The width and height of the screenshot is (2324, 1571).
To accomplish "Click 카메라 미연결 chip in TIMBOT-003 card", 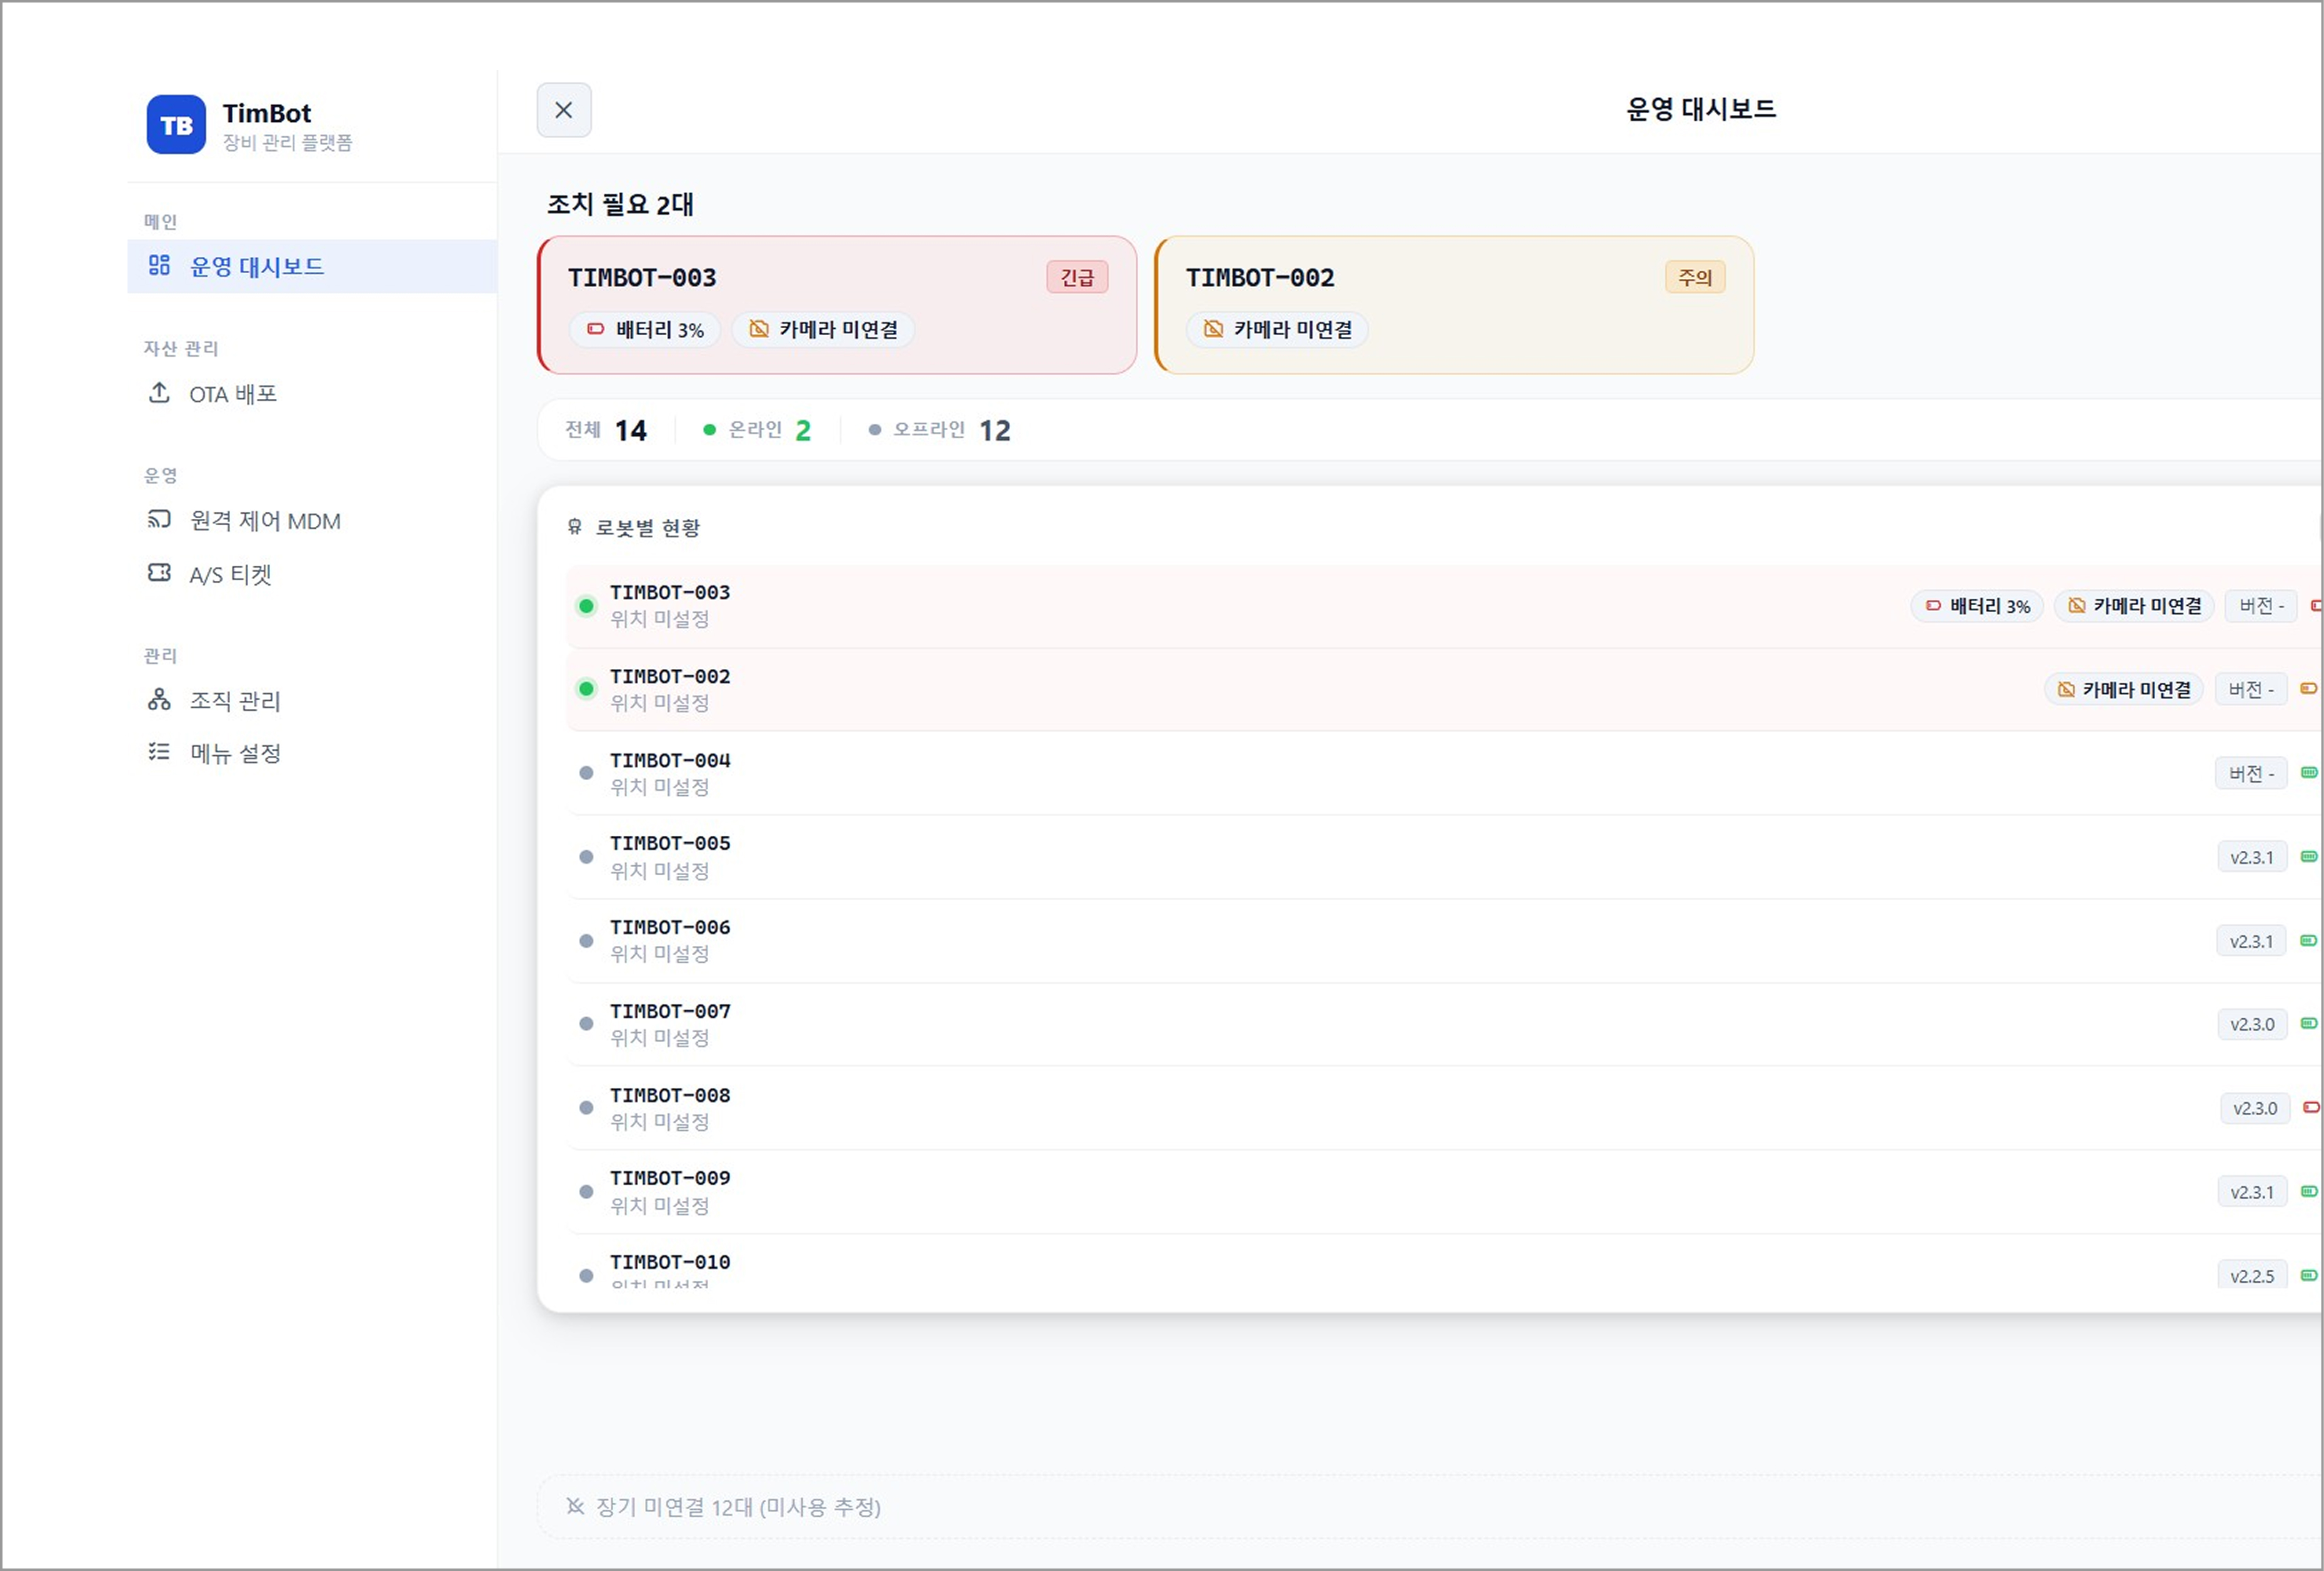I will coord(823,329).
